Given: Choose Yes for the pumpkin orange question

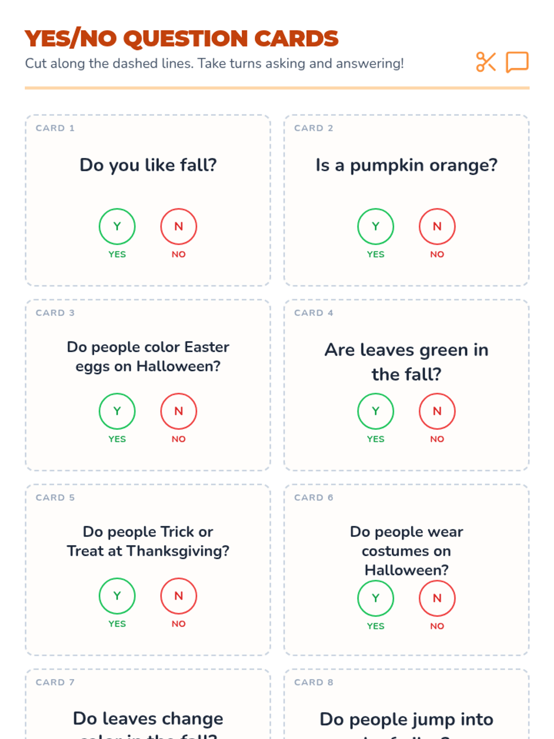Looking at the screenshot, I should 376,226.
